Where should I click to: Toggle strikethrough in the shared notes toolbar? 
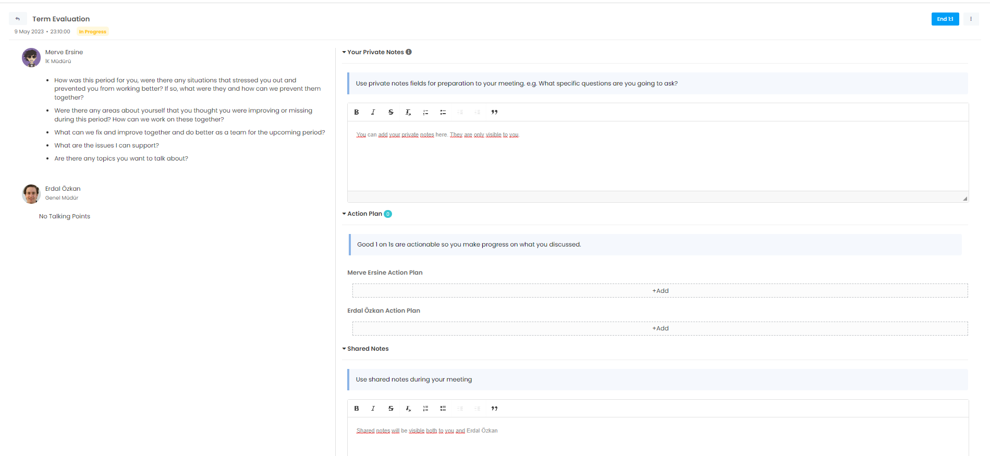(391, 409)
